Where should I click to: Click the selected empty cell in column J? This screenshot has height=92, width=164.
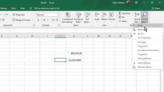[x=60, y=60]
